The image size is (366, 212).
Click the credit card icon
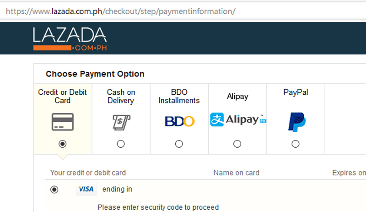tap(63, 122)
